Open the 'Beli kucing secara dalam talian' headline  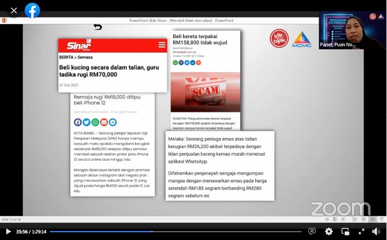coord(109,71)
